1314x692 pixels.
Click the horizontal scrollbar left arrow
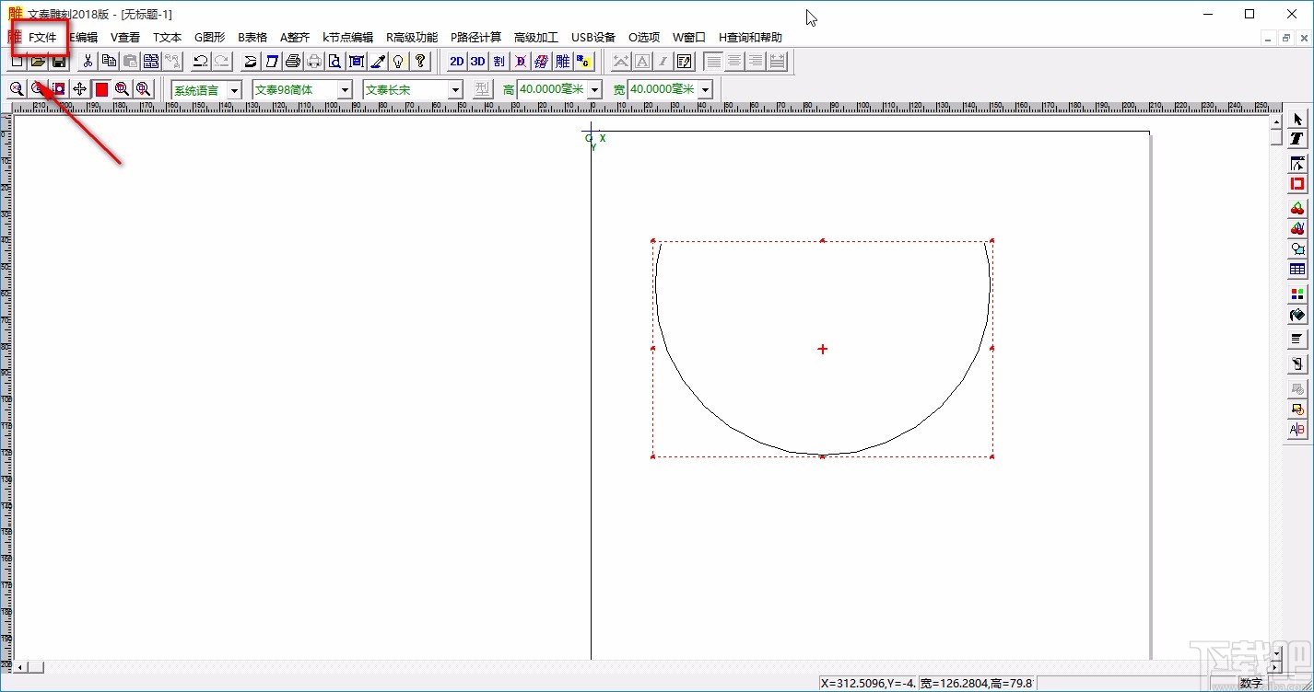point(20,667)
